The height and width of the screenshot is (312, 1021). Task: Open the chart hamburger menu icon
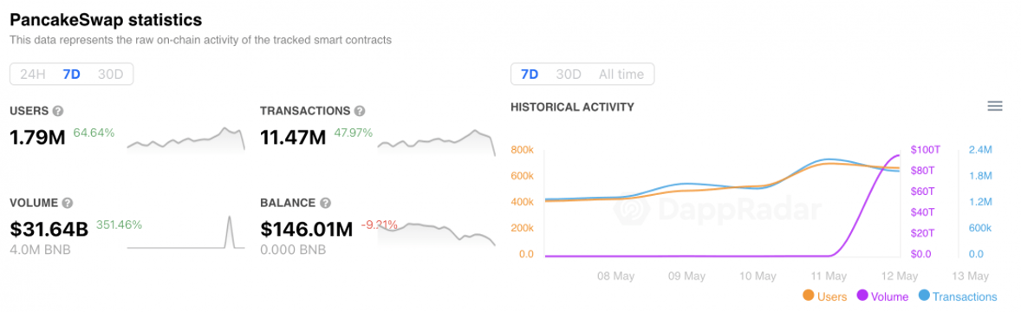click(x=995, y=107)
